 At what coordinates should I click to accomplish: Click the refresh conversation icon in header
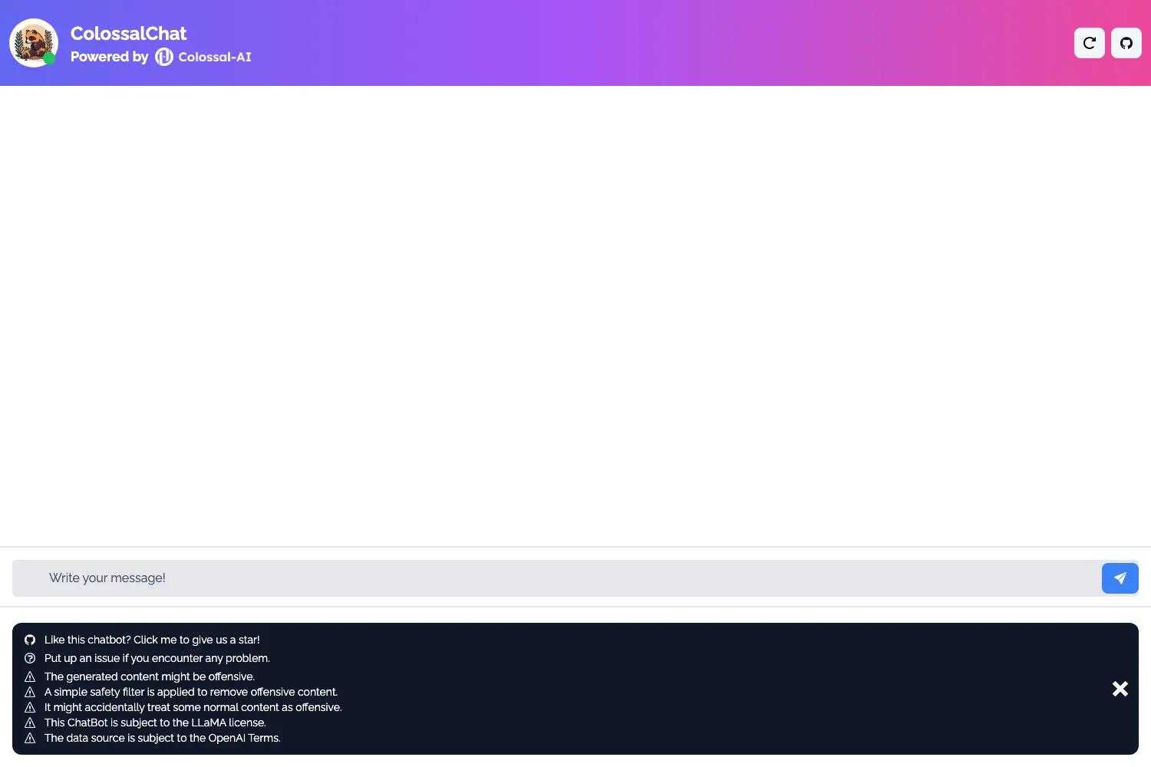(1090, 43)
